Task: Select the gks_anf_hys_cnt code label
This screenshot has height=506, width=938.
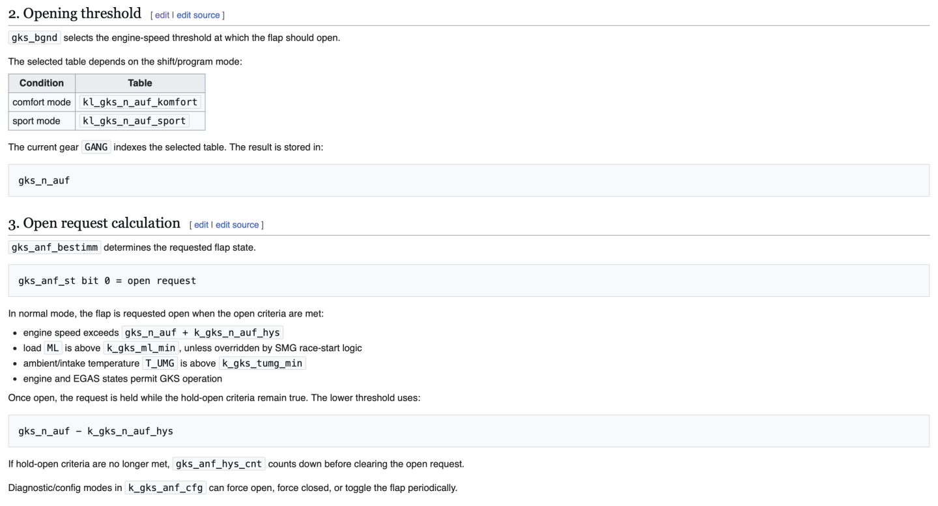Action: pos(219,464)
